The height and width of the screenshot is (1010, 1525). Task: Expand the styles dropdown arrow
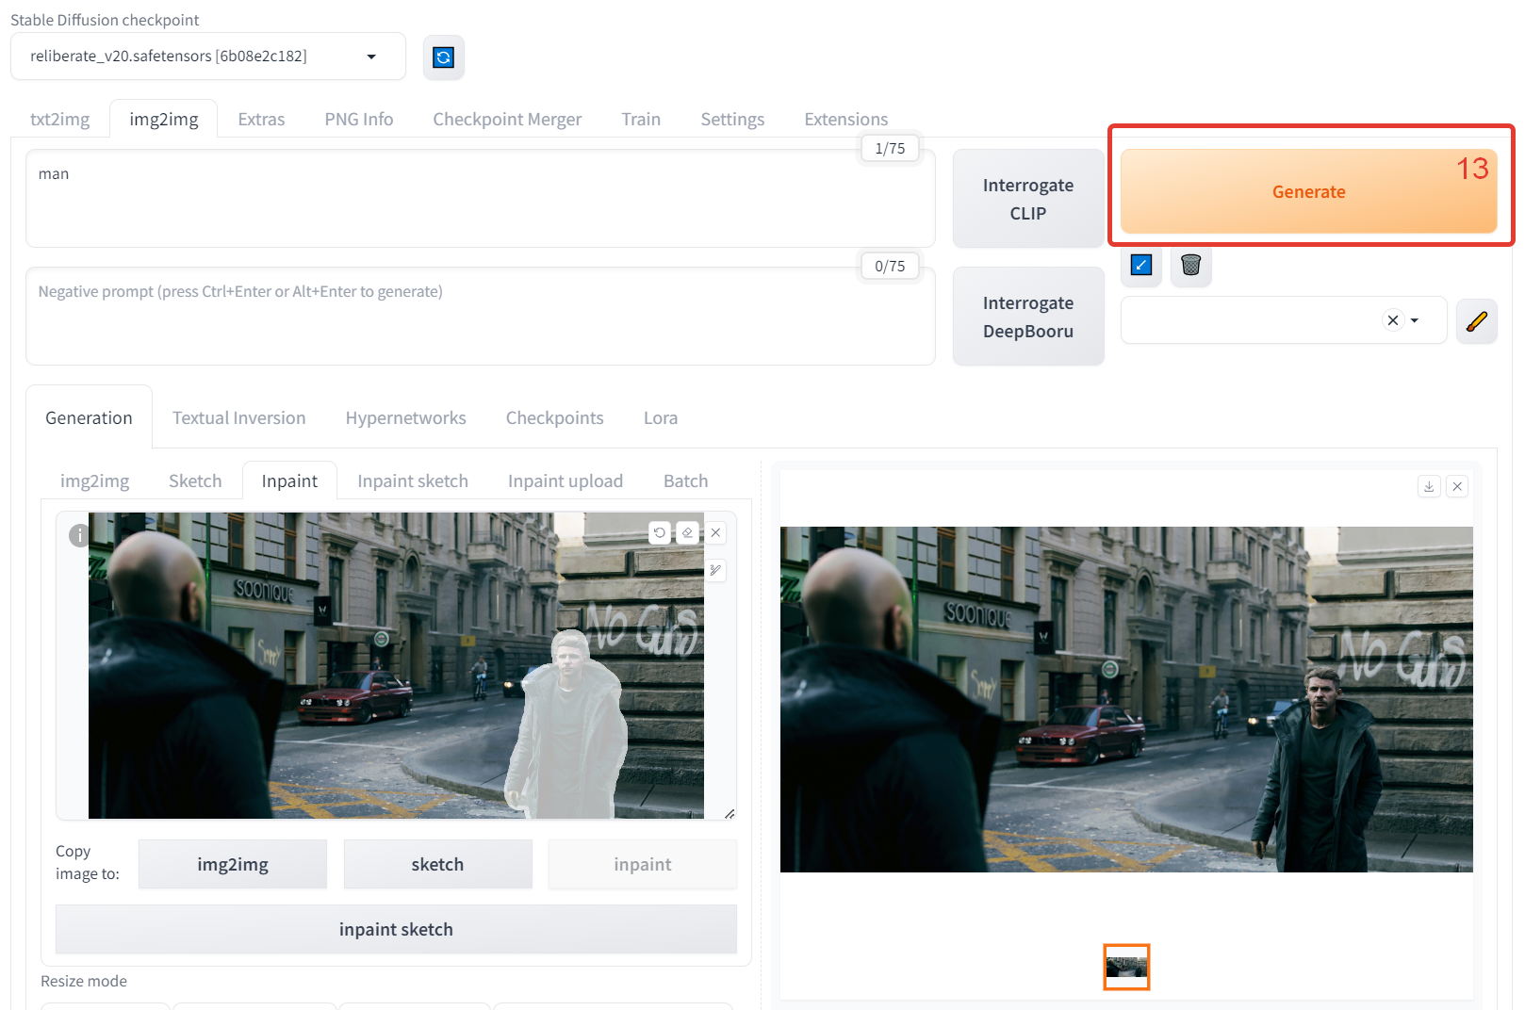pyautogui.click(x=1415, y=321)
